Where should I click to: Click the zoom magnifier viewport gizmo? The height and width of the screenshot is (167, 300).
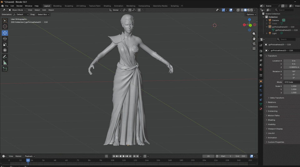(254, 34)
